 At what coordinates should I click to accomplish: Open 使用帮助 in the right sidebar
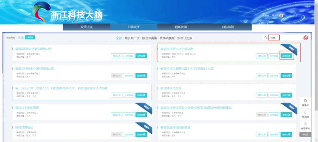pyautogui.click(x=305, y=126)
